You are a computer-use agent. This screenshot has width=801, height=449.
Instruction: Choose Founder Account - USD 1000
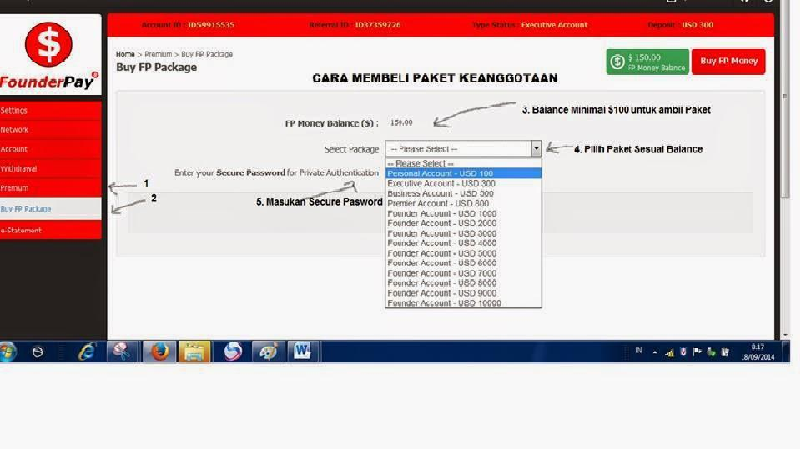tap(463, 213)
